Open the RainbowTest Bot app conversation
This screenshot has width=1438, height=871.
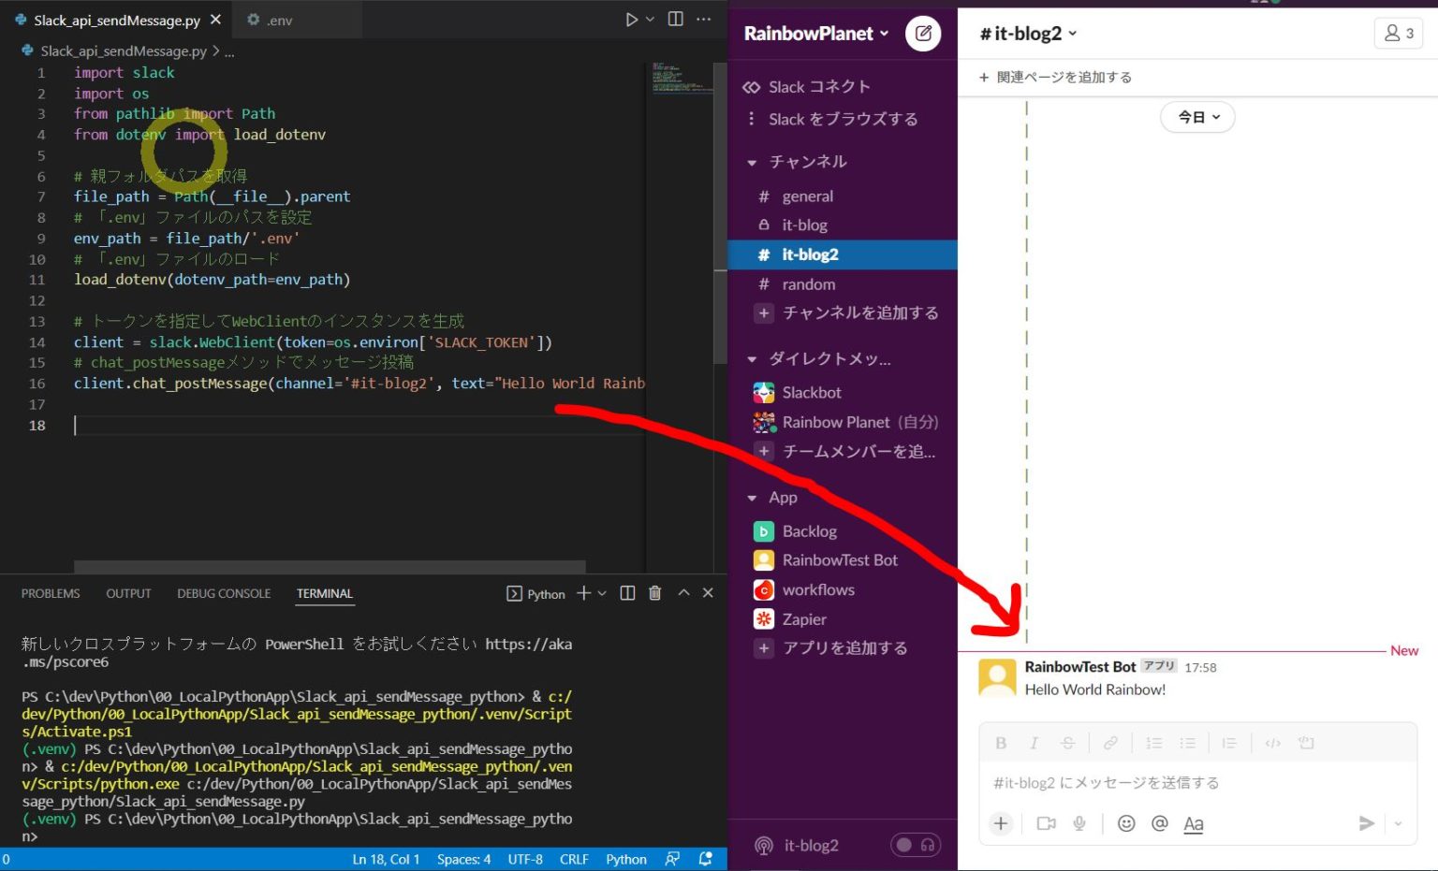[839, 560]
